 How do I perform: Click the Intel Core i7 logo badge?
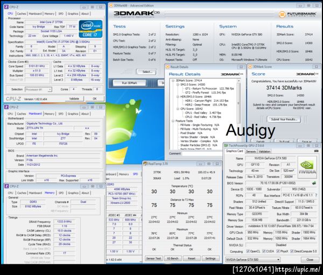90,29
